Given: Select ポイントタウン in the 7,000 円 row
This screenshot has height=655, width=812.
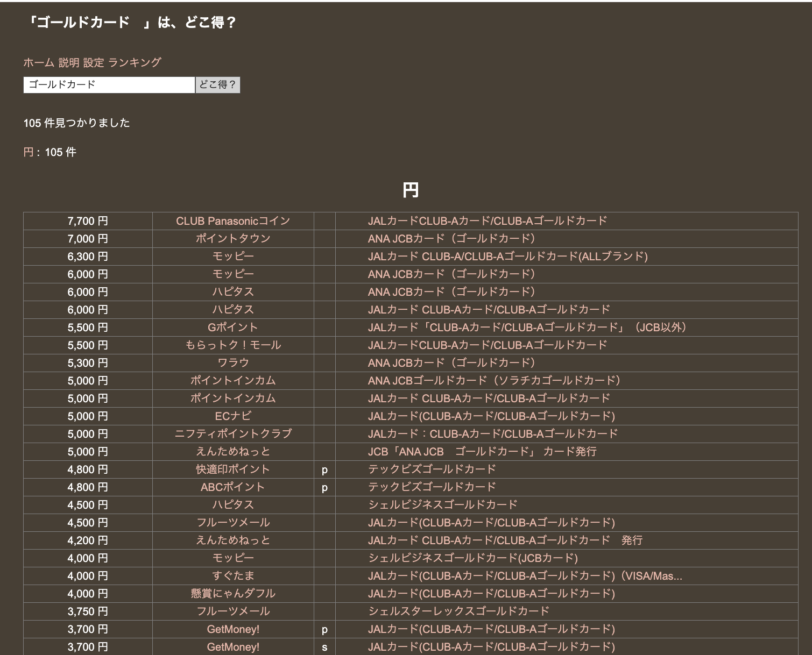Looking at the screenshot, I should tap(232, 239).
